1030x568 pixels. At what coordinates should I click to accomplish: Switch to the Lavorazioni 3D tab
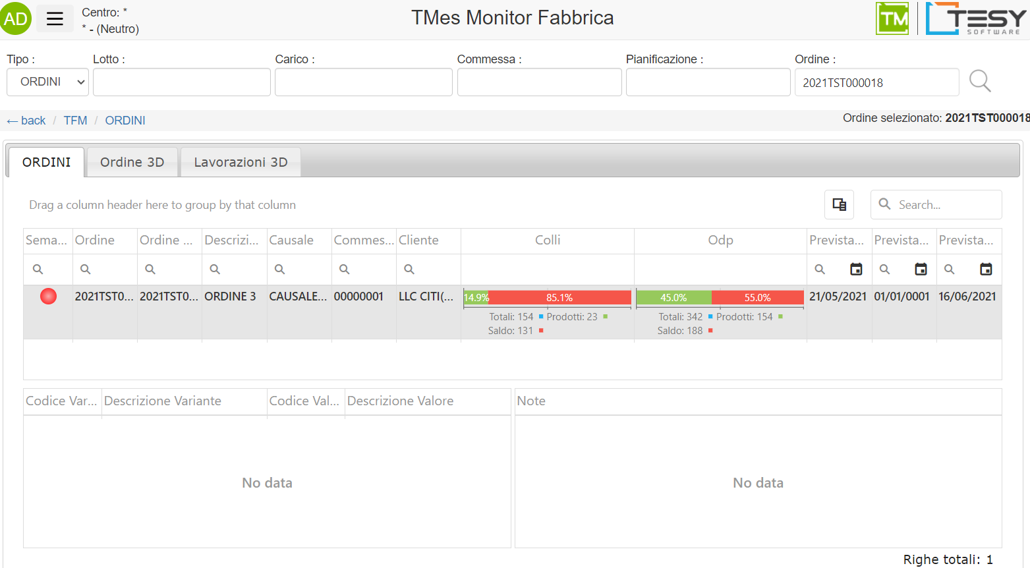(x=241, y=162)
